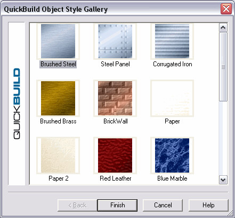The height and width of the screenshot is (218, 235).
Task: Pick the Corrugated Iron style thumbnail
Action: (172, 41)
